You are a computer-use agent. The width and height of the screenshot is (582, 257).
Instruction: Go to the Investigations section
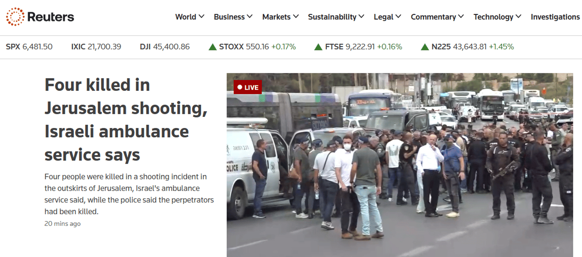click(x=555, y=17)
